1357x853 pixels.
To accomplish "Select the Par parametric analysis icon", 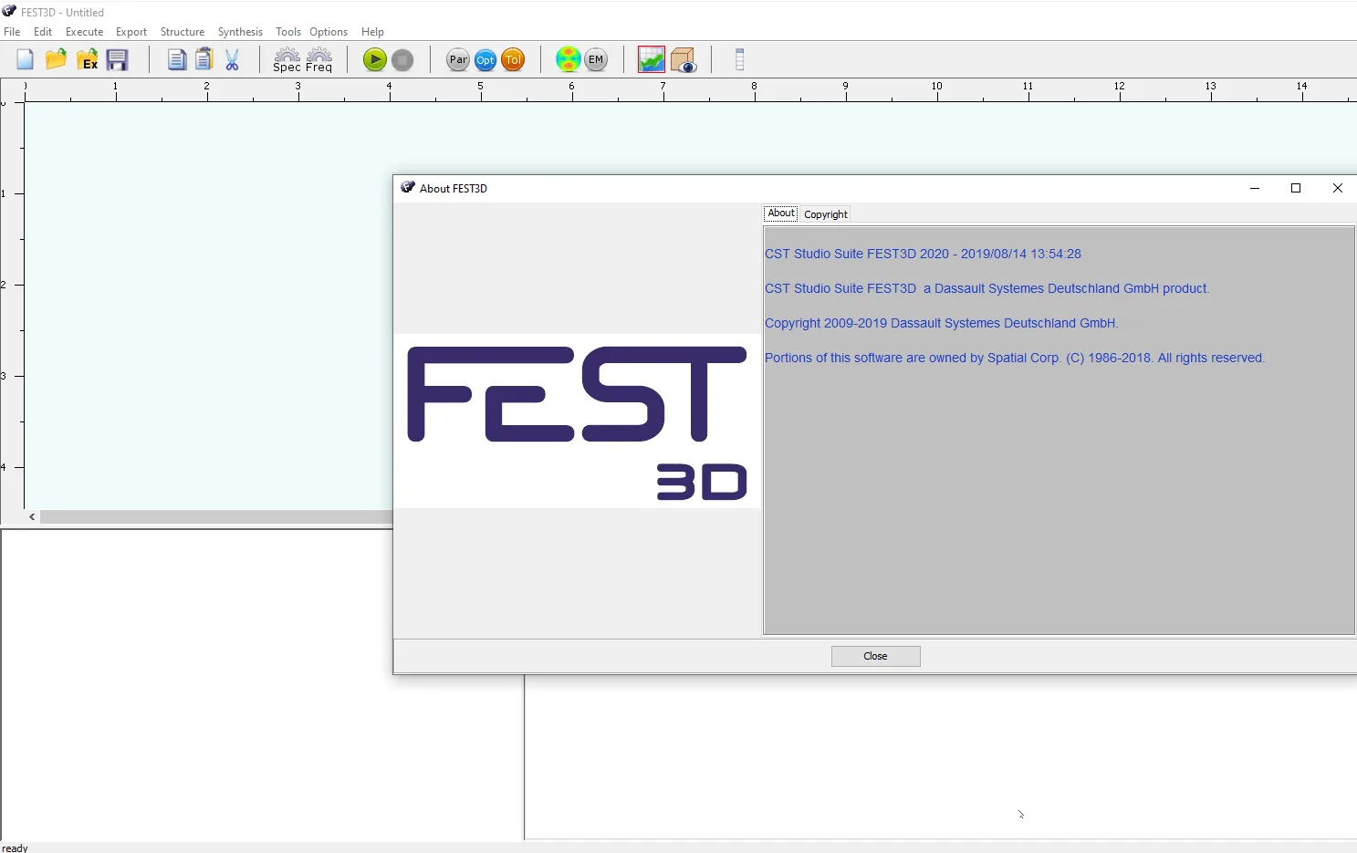I will coord(458,60).
